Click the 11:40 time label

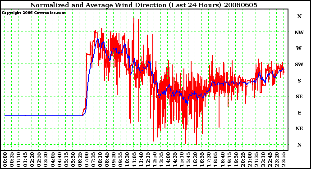tap(141, 160)
